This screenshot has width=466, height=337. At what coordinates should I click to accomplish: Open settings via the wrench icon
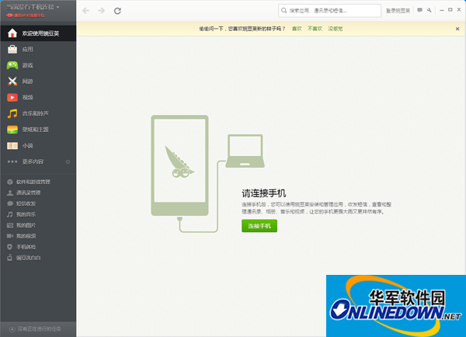429,10
